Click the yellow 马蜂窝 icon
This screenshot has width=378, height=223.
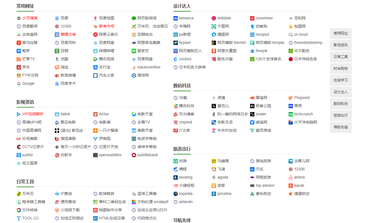pos(214,161)
